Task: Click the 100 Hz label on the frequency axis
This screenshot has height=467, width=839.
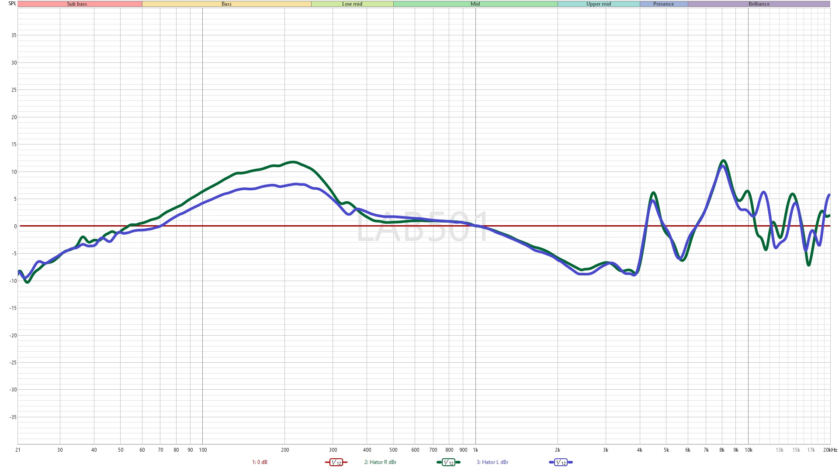Action: click(x=203, y=450)
